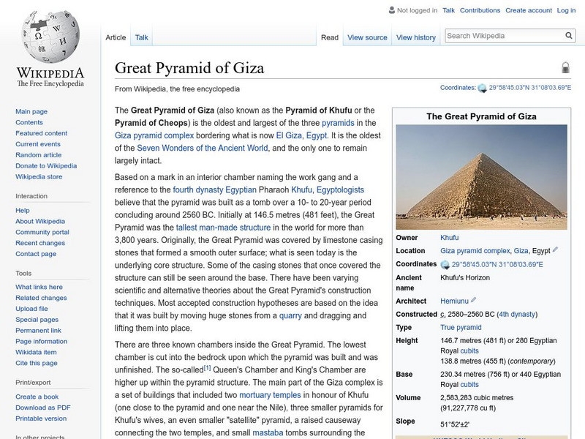
Task: Click Donate to Wikipedia
Action: 46,166
